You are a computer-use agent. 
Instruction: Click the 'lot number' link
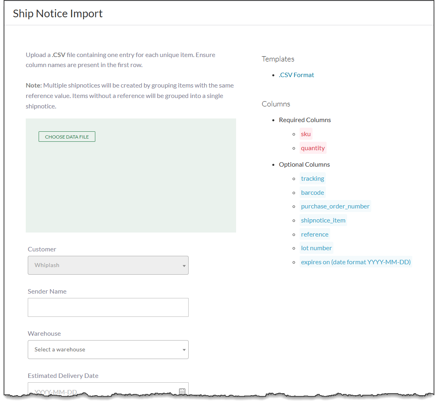click(317, 248)
